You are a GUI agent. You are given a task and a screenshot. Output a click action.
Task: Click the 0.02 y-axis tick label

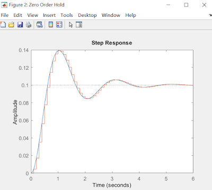point(24,156)
